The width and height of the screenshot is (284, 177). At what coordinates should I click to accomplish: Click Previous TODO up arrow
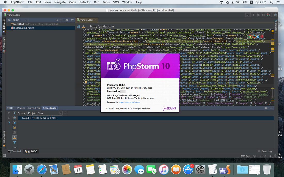click(x=9, y=113)
